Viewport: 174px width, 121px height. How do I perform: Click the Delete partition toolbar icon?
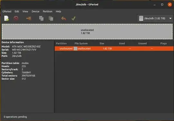(16, 18)
